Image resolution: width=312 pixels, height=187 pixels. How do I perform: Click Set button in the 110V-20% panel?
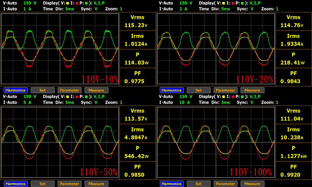click(x=199, y=90)
